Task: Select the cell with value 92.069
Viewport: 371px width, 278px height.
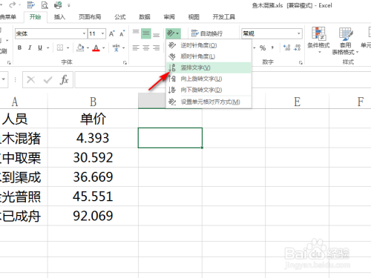Action: pos(93,216)
